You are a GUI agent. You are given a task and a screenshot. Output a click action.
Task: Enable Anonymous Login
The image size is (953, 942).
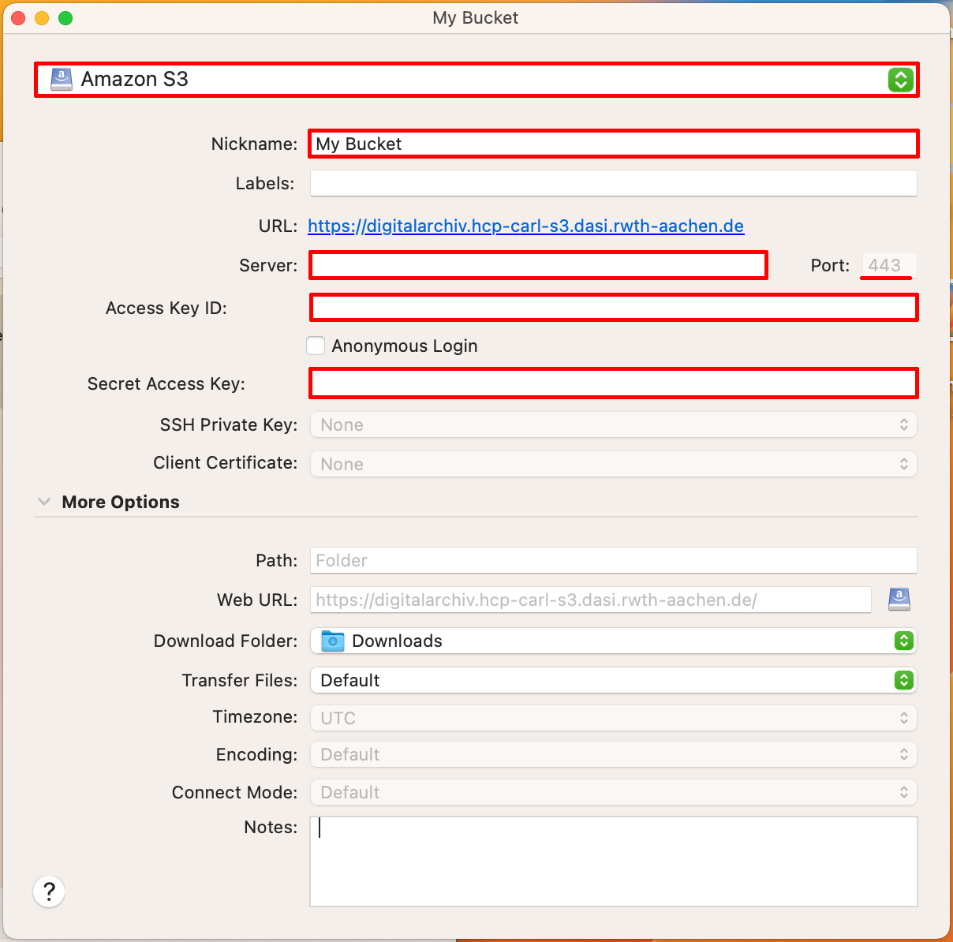316,346
